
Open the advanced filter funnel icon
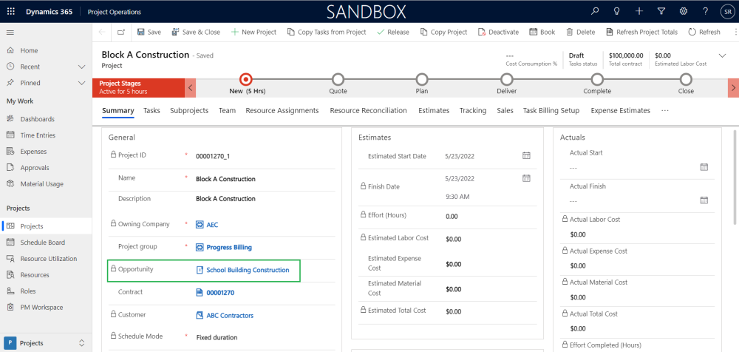pyautogui.click(x=661, y=12)
